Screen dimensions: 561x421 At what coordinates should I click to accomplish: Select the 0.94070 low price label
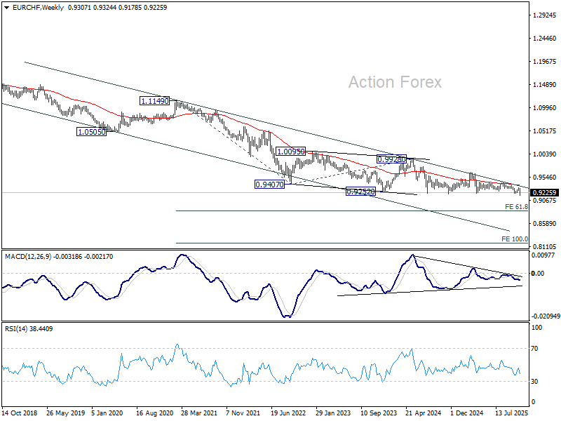[269, 185]
